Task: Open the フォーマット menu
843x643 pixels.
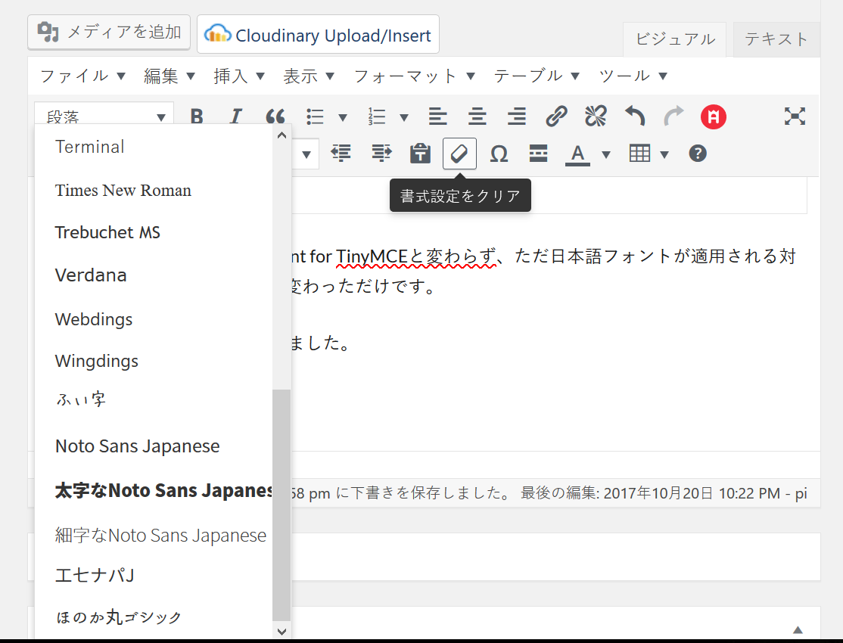Action: pos(414,76)
